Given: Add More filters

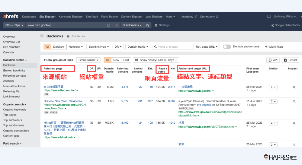Looking at the screenshot, I should click(x=274, y=46).
